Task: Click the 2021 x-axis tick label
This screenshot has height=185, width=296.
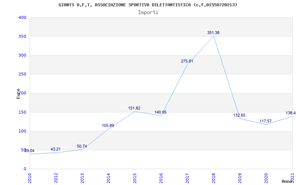Action: [292, 178]
